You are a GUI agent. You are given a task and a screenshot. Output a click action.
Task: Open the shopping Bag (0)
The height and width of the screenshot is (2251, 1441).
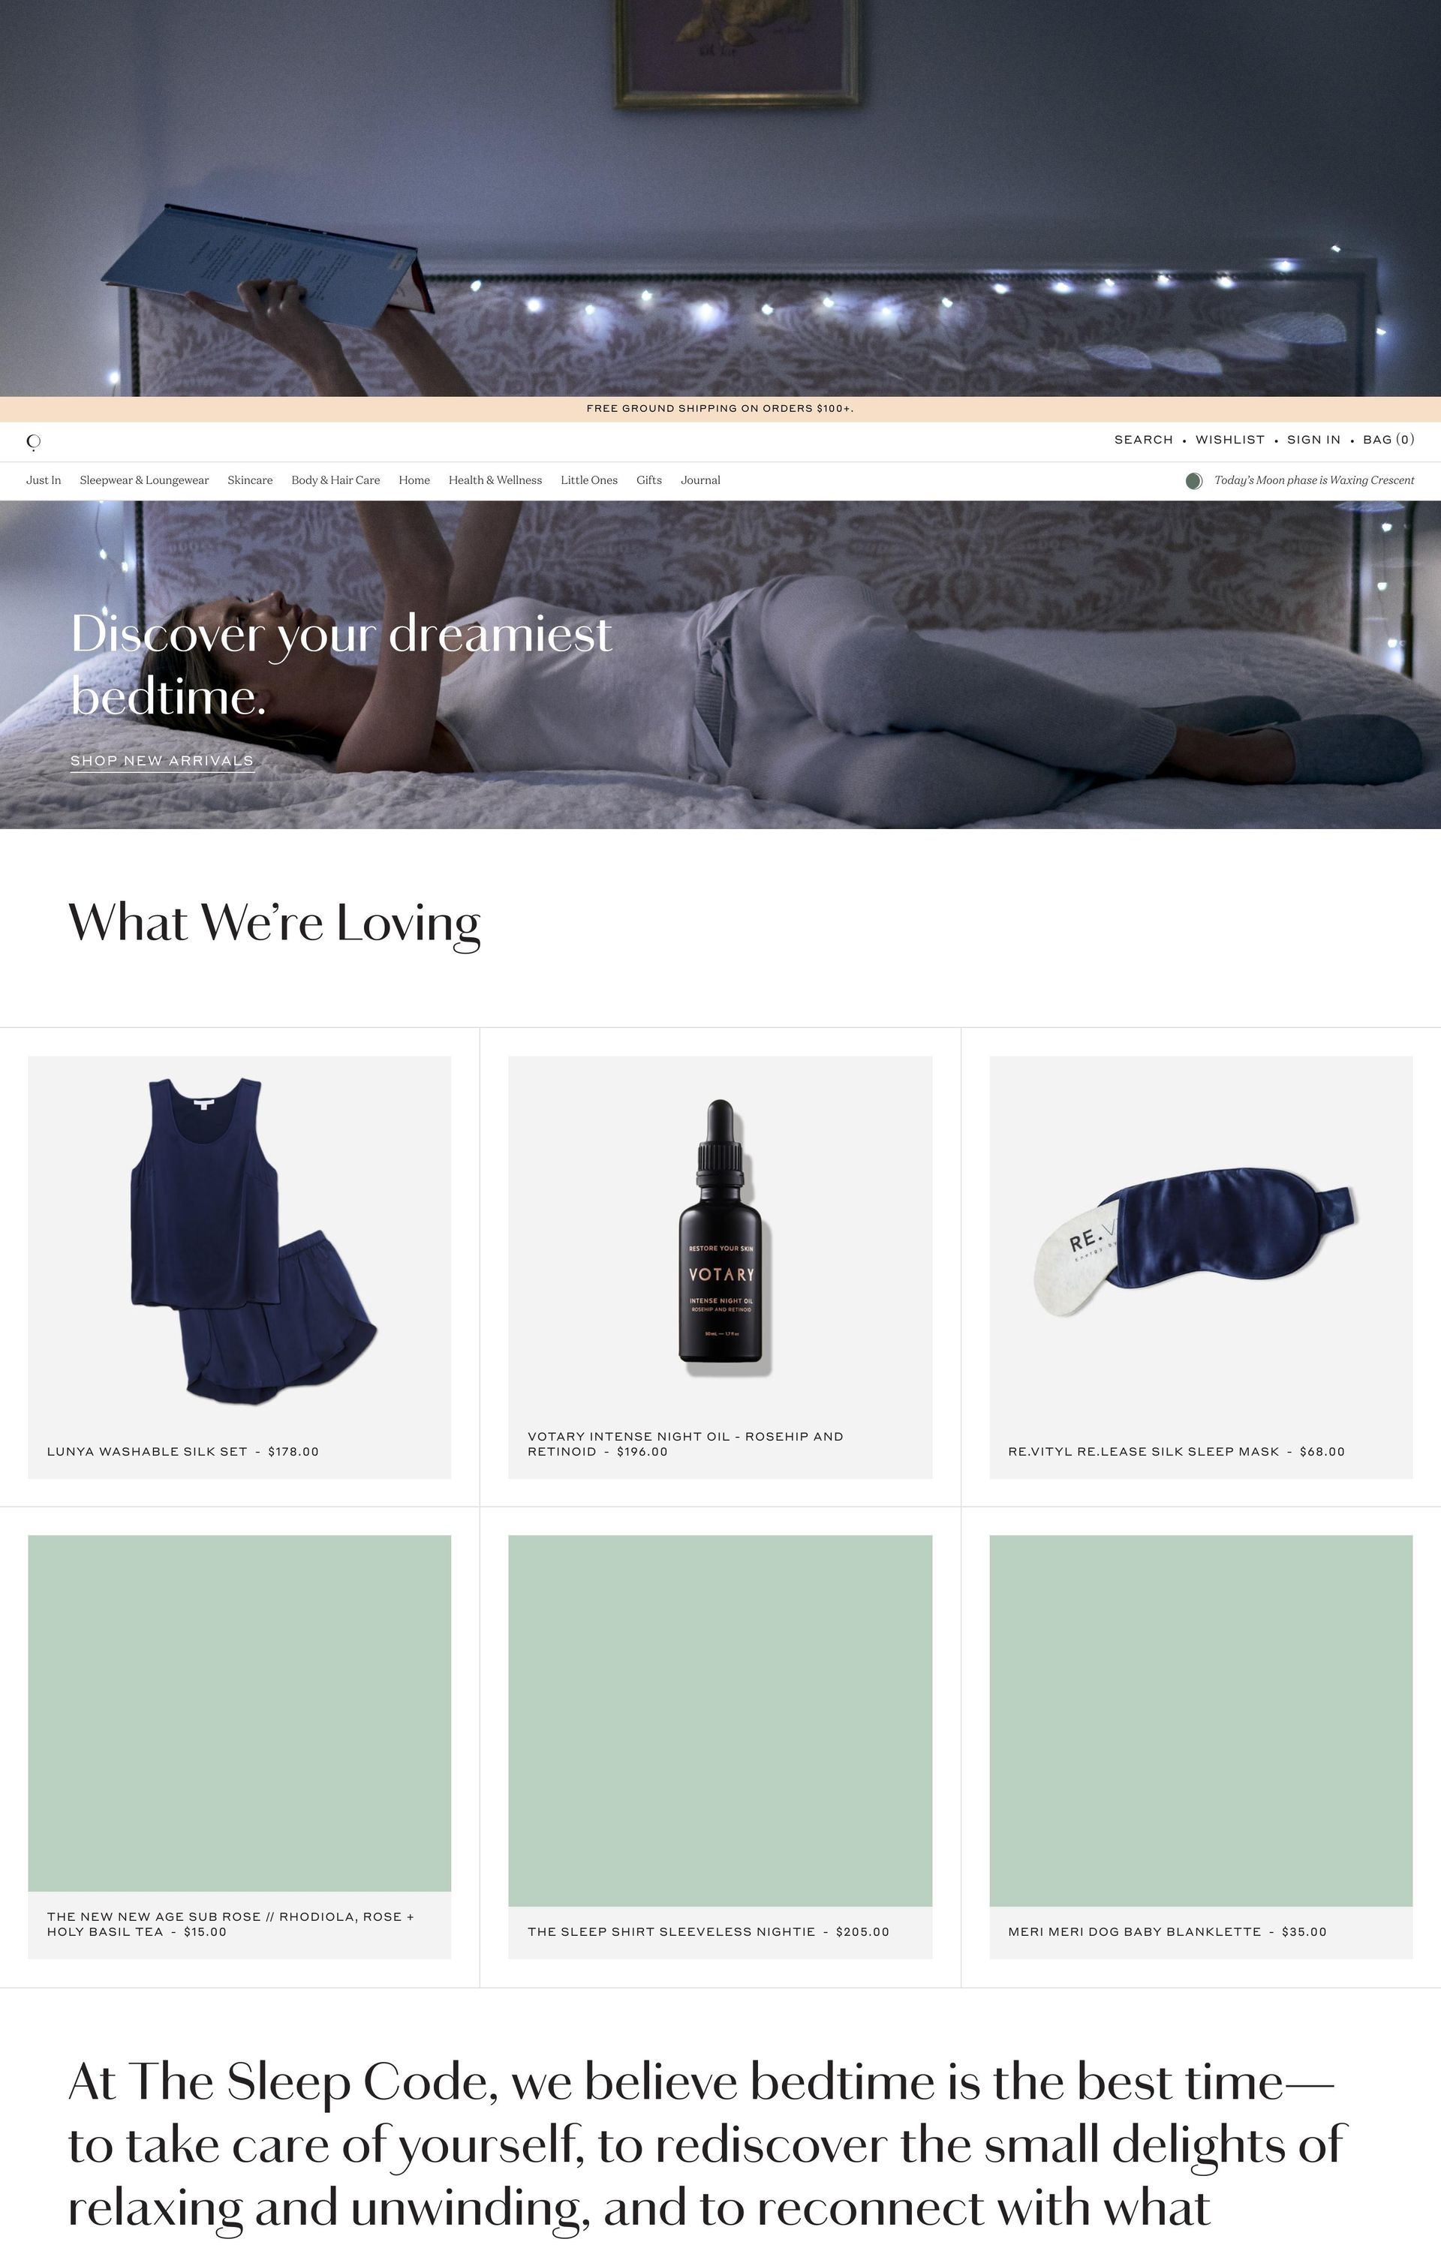coord(1388,440)
